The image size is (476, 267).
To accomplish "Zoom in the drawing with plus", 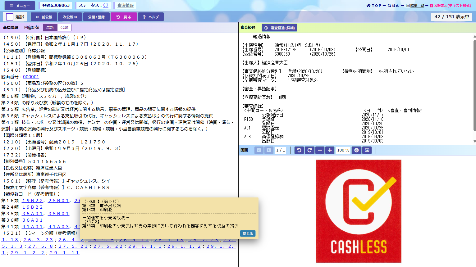I will [x=330, y=150].
